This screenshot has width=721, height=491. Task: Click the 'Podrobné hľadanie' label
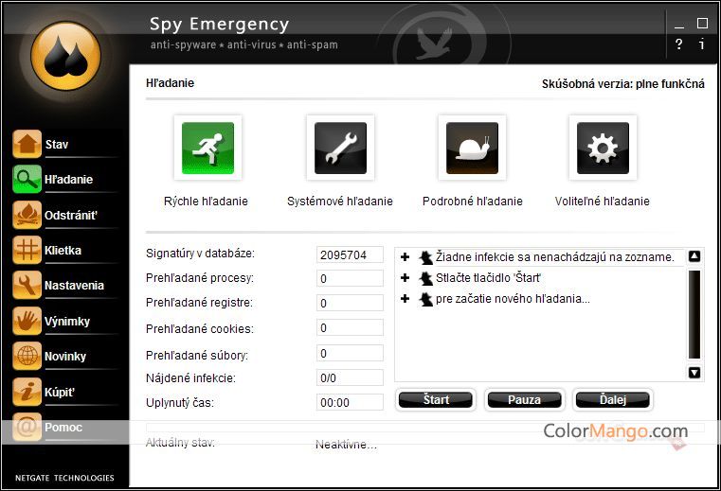click(x=473, y=202)
